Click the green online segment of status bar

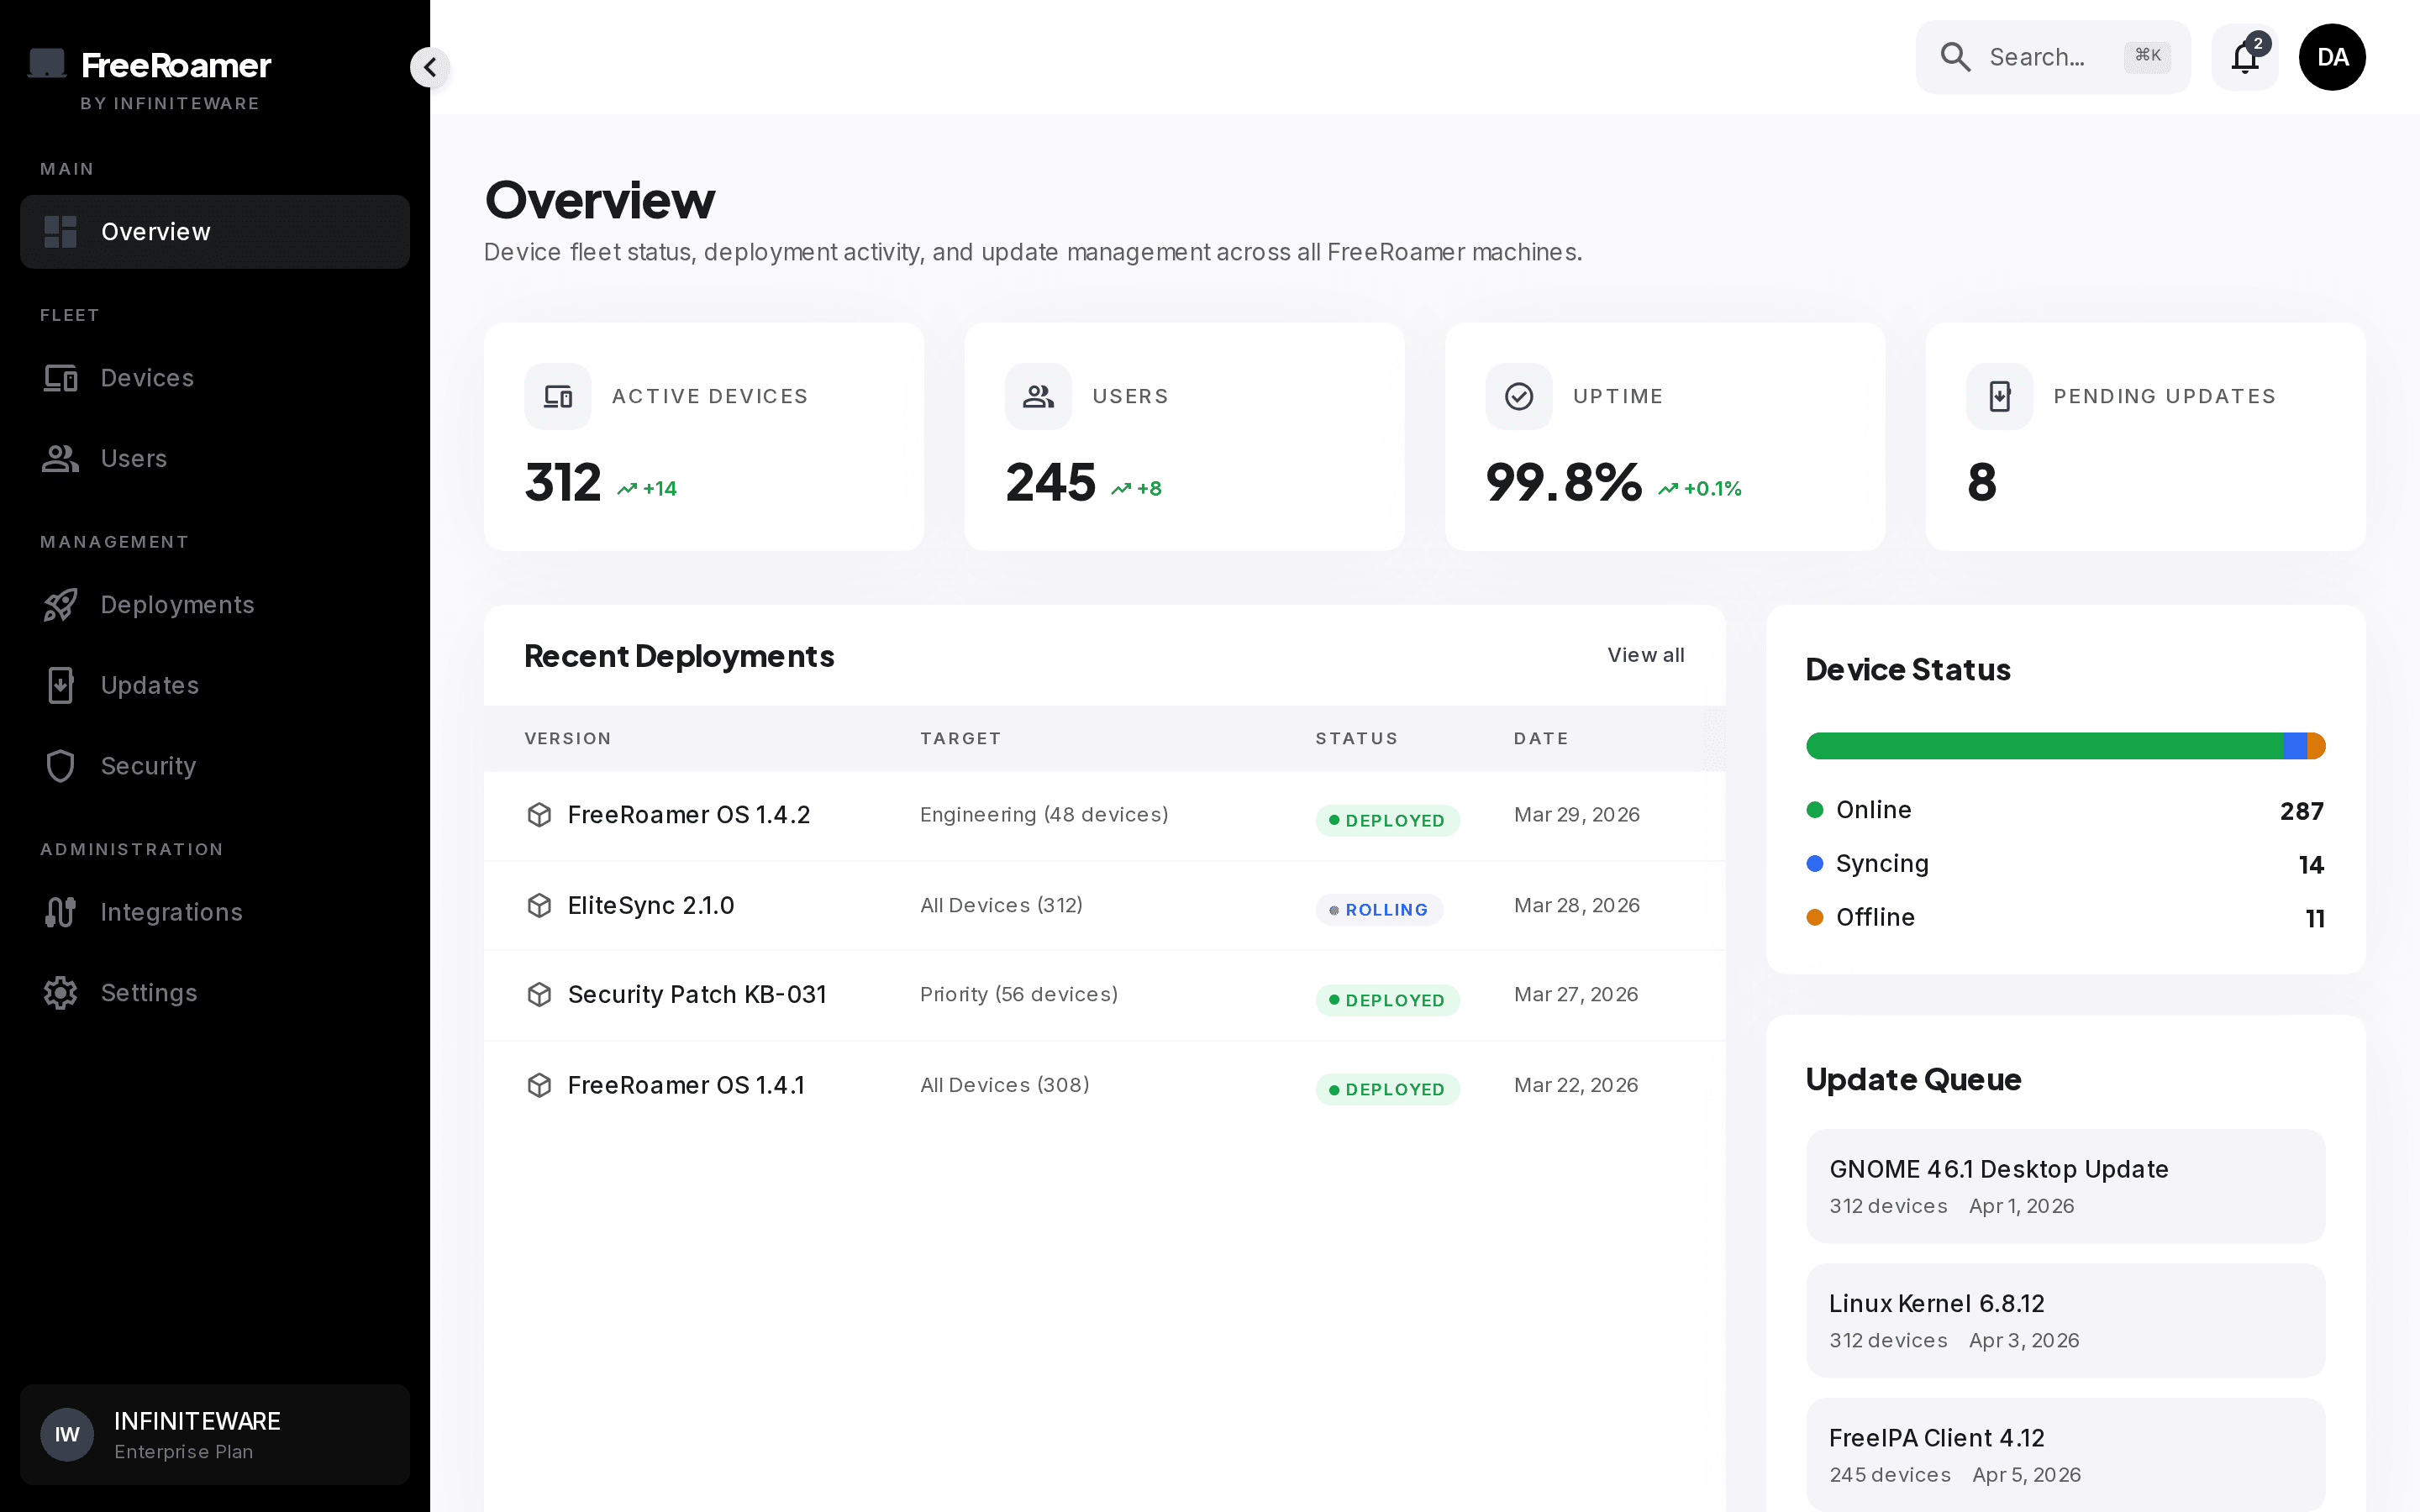(2044, 746)
